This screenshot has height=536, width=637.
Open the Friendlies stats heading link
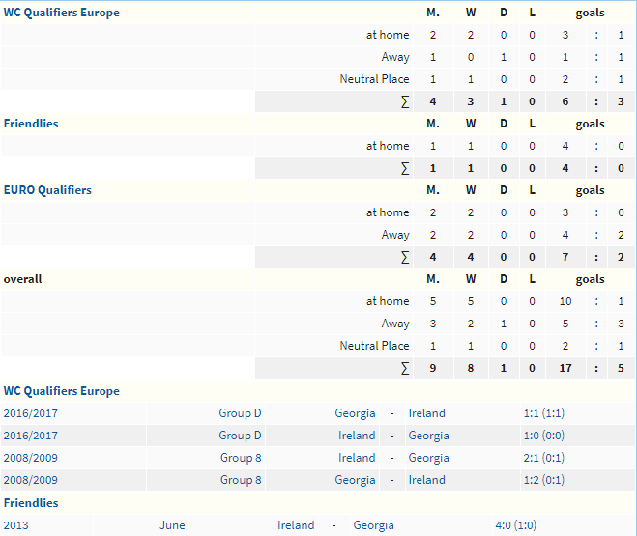(31, 124)
